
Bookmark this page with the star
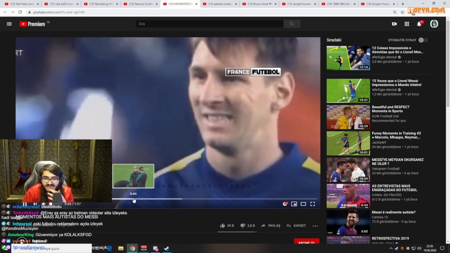[x=402, y=12]
